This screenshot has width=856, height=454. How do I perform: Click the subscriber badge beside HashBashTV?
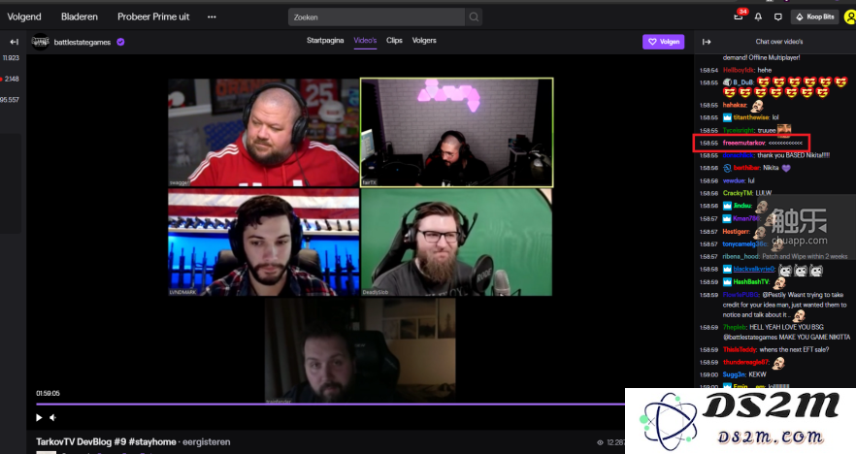coord(727,282)
